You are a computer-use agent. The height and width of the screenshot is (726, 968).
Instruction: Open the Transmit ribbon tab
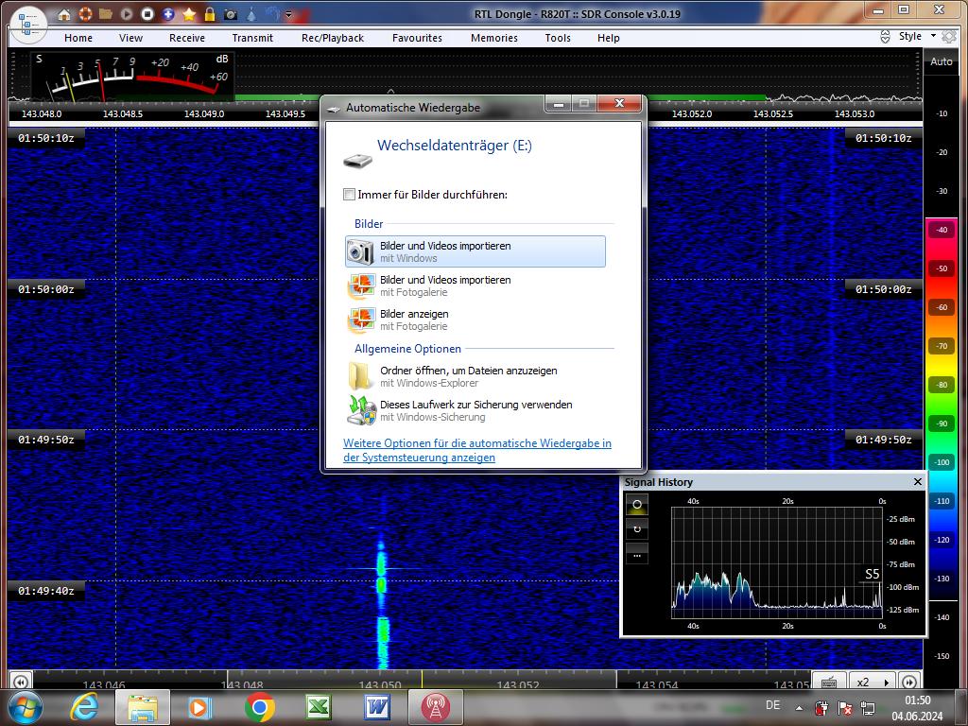tap(252, 38)
